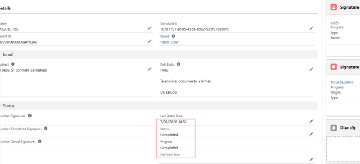Viewport: 360px width, 164px height.
Task: Click the empty file drop zone under Files
Action: click(x=343, y=149)
